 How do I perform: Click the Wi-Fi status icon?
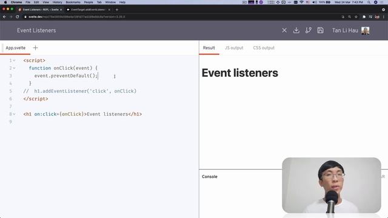point(301,2)
